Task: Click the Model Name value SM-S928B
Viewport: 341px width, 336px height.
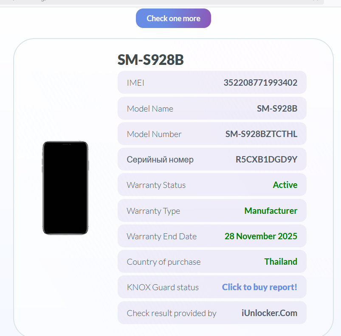Action: [x=277, y=108]
